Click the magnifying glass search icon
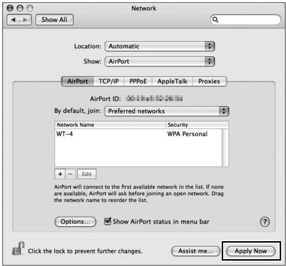Viewport: 286px width, 266px height. tap(215, 19)
